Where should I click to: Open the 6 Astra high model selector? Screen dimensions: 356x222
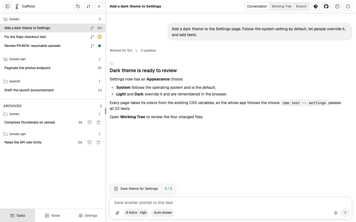pos(136,213)
